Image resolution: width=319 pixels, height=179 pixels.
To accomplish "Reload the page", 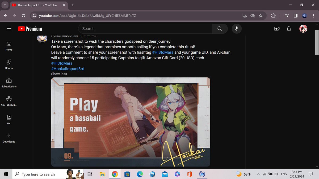I will pyautogui.click(x=23, y=16).
